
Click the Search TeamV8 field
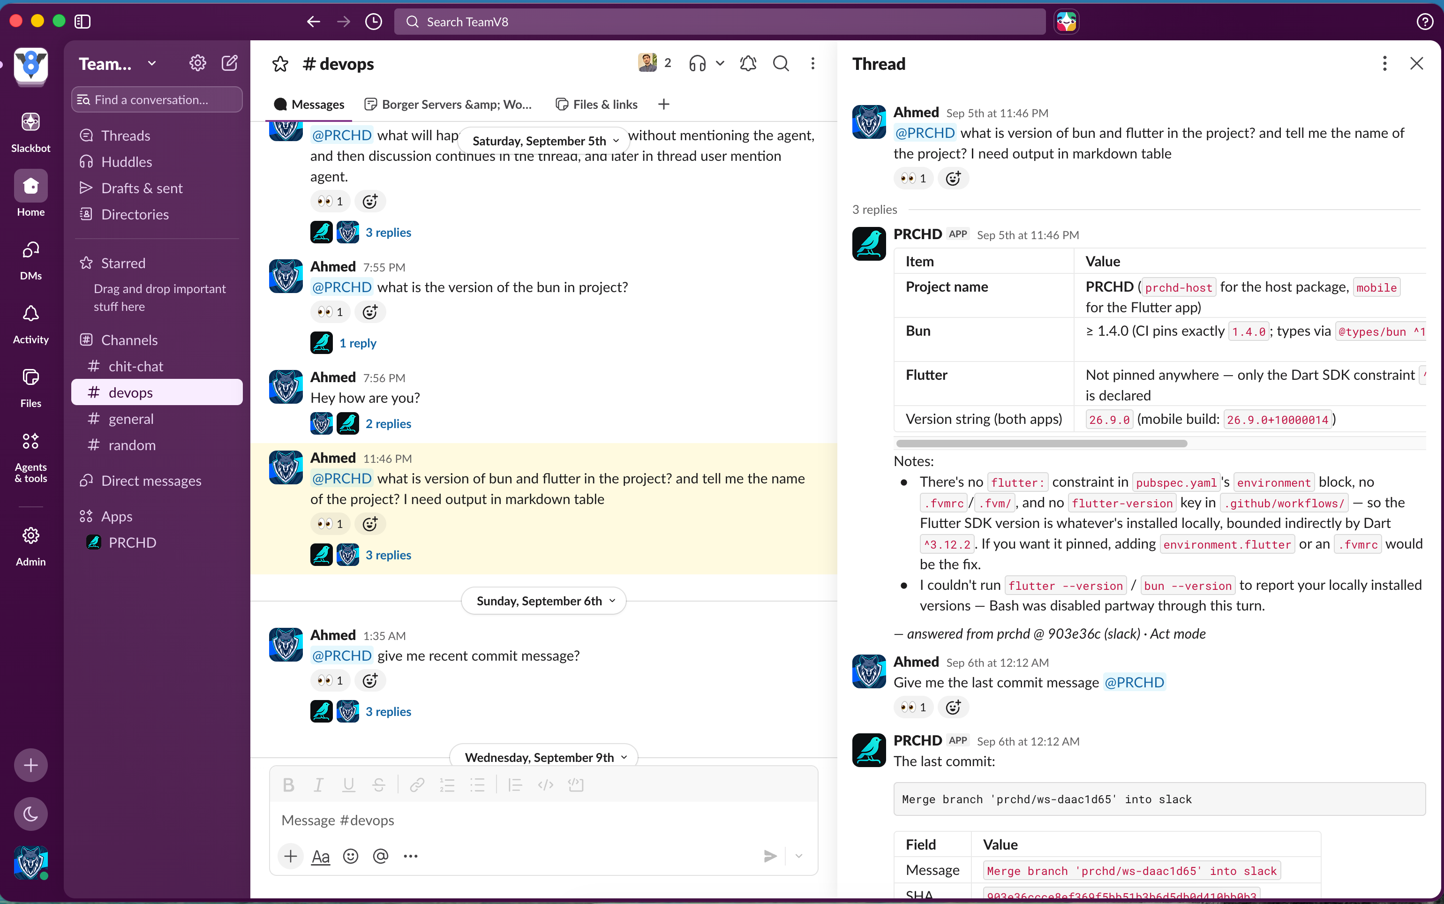[720, 22]
